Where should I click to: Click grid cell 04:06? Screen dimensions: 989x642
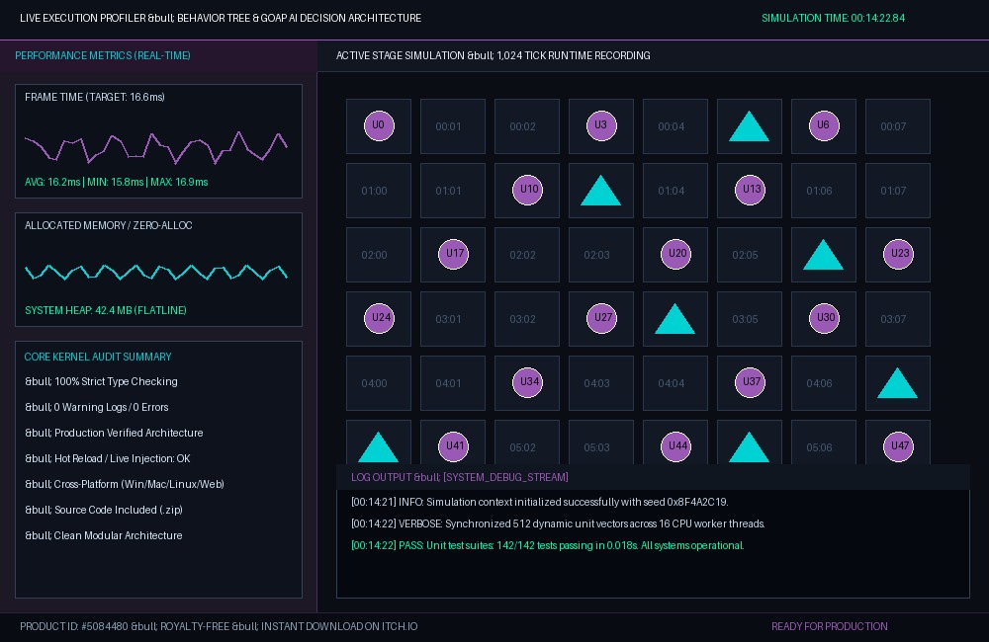(x=824, y=383)
